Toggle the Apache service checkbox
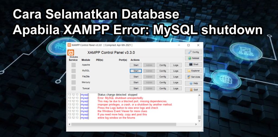This screenshot has width=278, height=137. (x=74, y=65)
